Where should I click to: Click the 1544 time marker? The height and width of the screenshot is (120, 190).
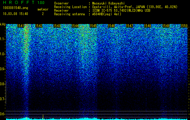coord(75,25)
